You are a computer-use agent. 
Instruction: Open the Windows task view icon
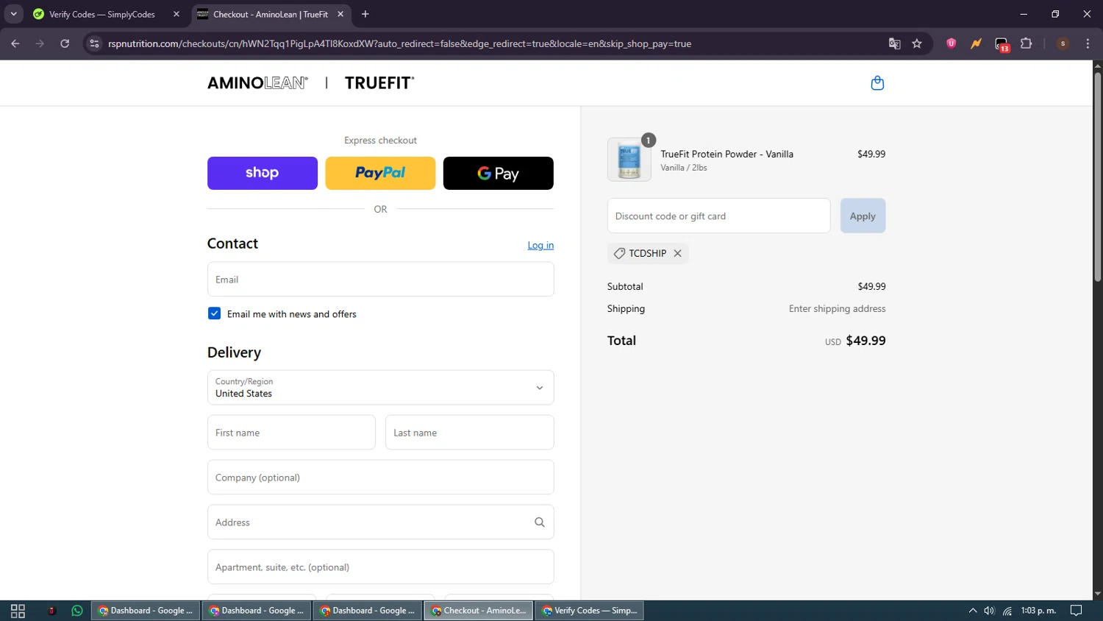pos(18,611)
